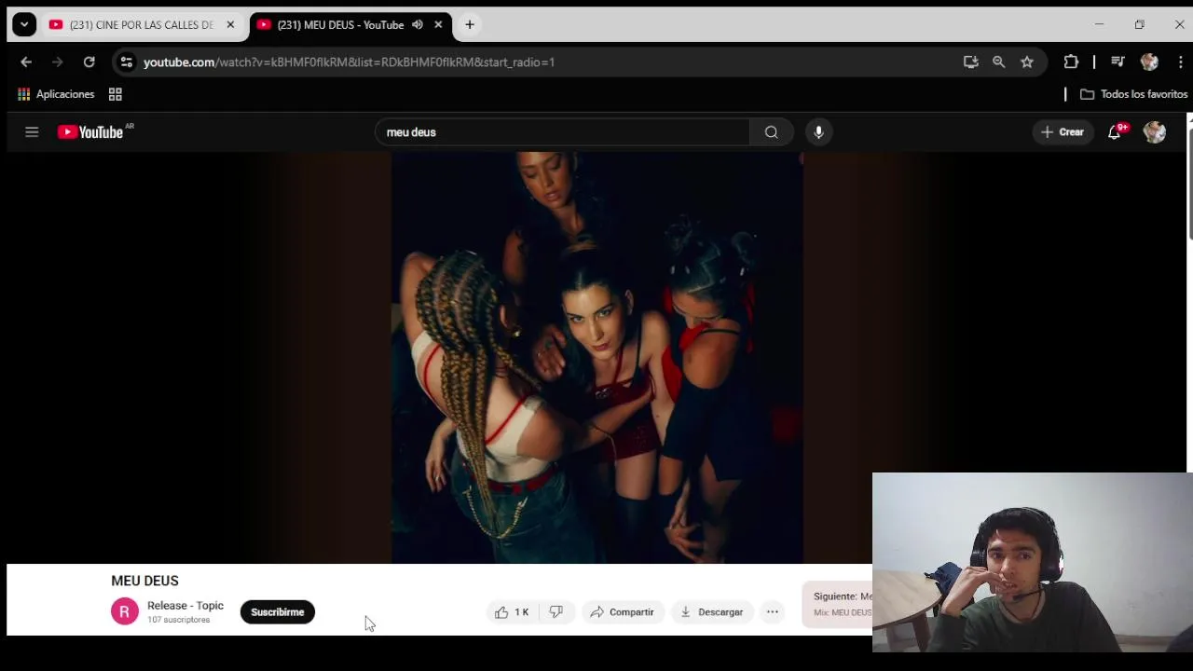Open the Release - Topic channel avatar
The image size is (1193, 671).
(125, 611)
